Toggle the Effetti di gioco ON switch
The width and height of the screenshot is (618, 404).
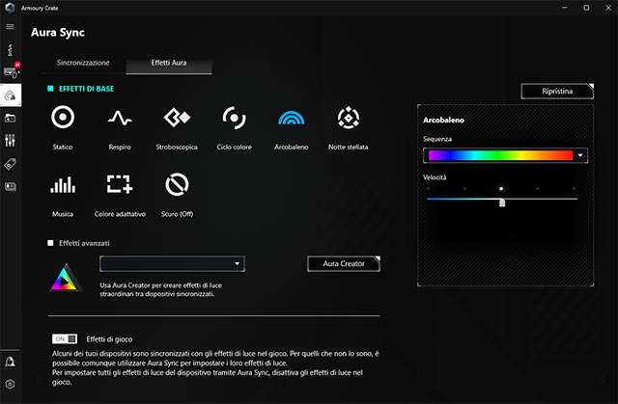[65, 338]
